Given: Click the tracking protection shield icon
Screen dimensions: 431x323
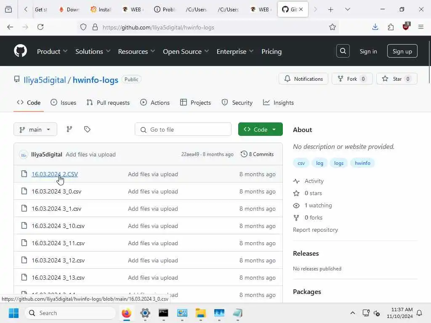Looking at the screenshot, I should (x=83, y=27).
